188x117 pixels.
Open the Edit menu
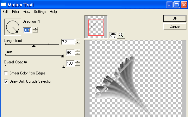5,12
